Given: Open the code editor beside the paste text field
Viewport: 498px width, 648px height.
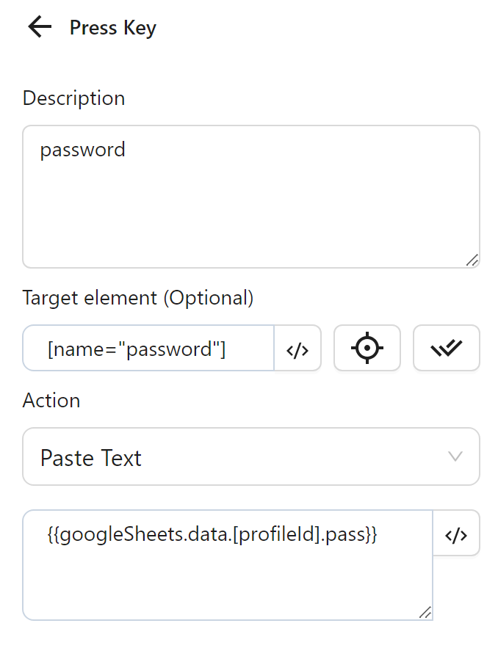Looking at the screenshot, I should (x=456, y=534).
